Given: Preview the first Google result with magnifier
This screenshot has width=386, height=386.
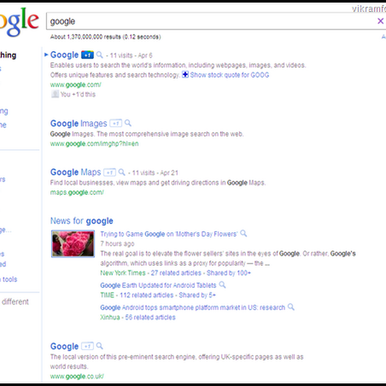Looking at the screenshot, I should [x=99, y=55].
